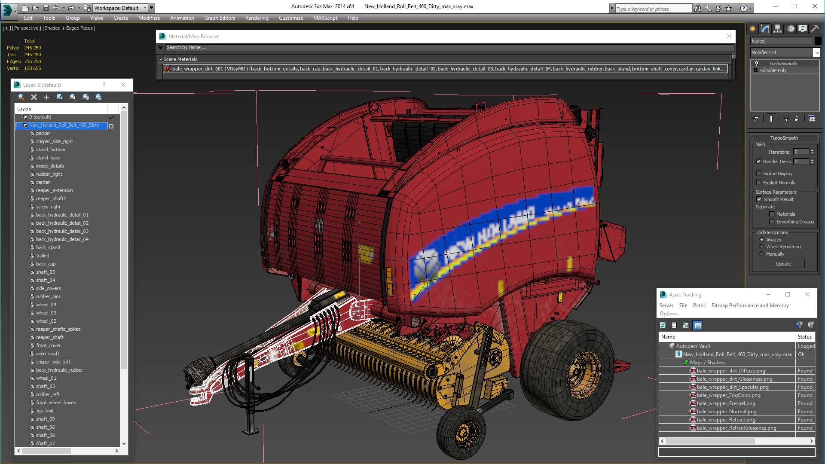The width and height of the screenshot is (825, 464).
Task: Click the object color swatch beside trailed
Action: tap(818, 41)
